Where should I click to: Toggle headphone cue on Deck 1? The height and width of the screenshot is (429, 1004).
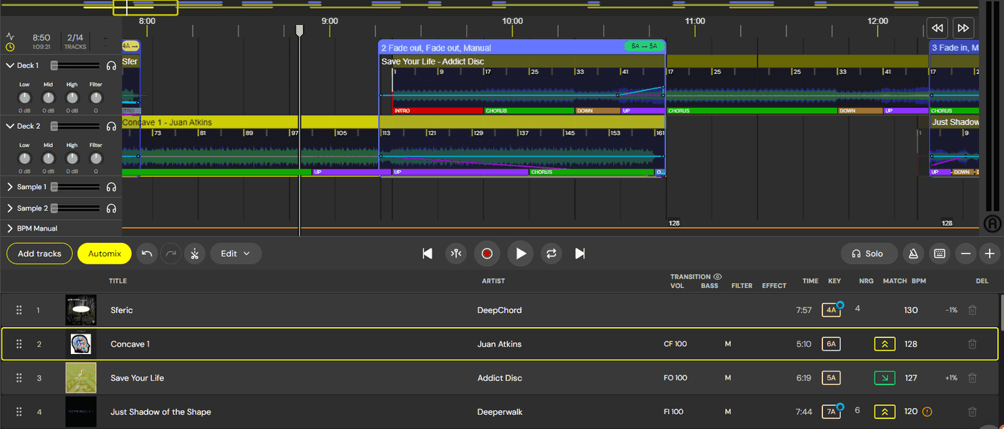click(111, 65)
